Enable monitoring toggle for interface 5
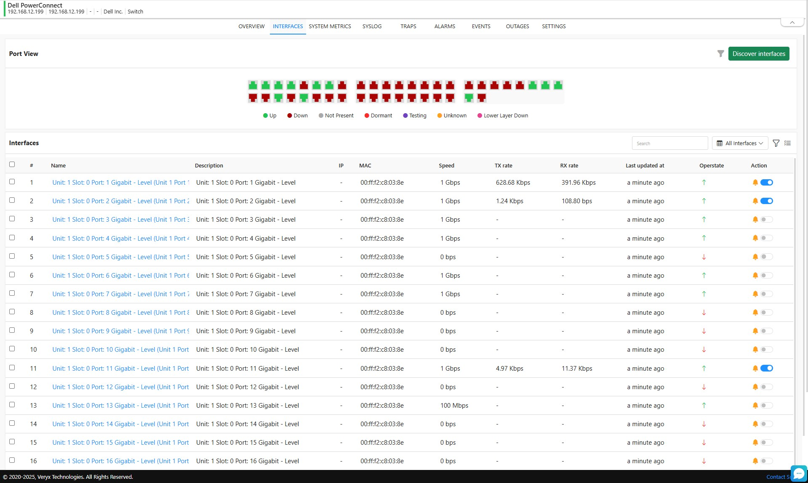The image size is (808, 483). click(x=766, y=257)
